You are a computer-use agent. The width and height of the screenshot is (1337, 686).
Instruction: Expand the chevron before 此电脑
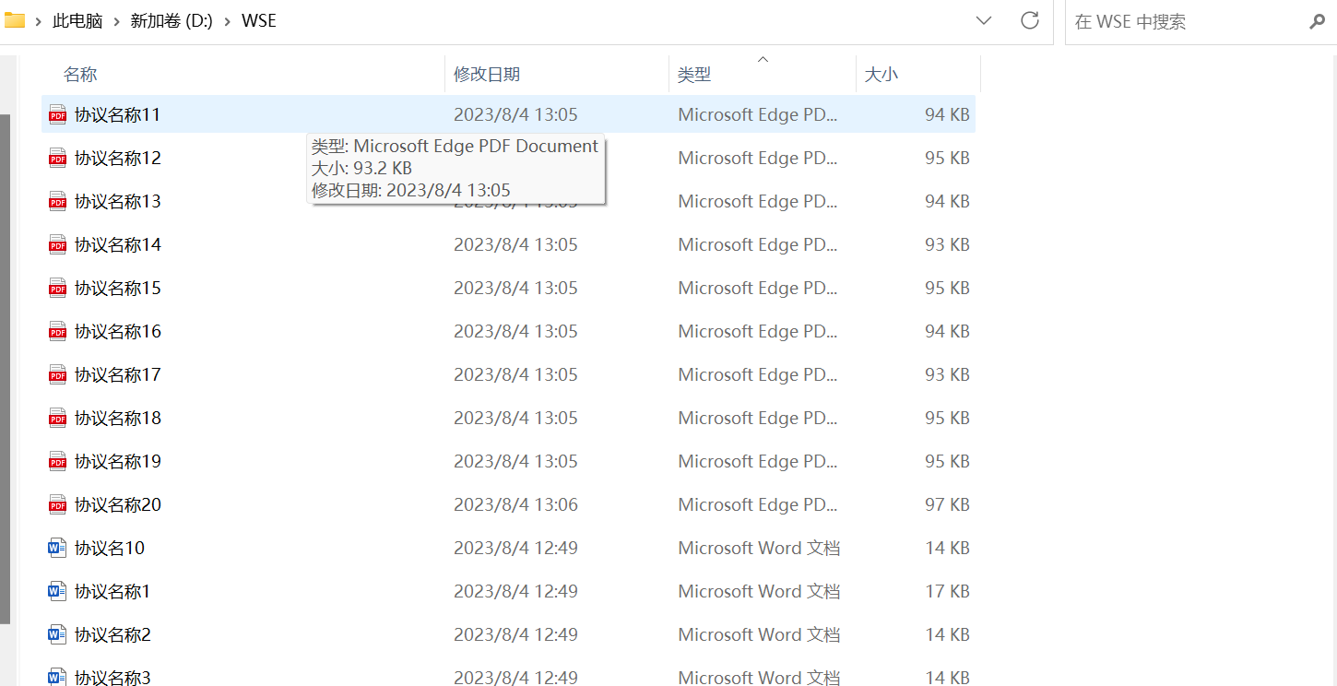pyautogui.click(x=39, y=21)
